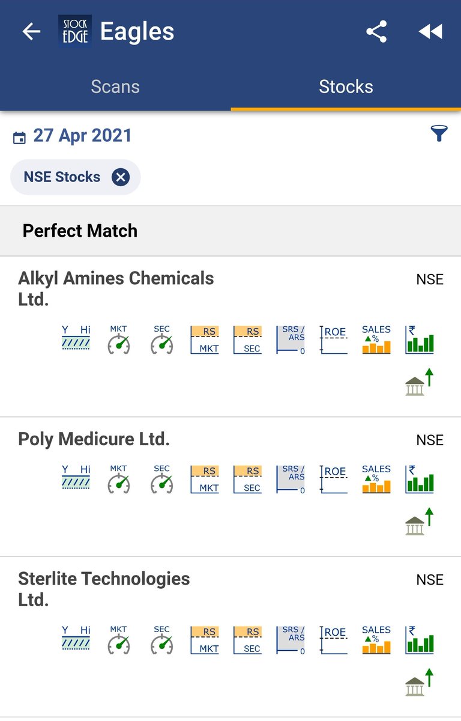Tap Alkyl Amines institution holding icon
Image resolution: width=461 pixels, height=721 pixels.
tap(420, 383)
